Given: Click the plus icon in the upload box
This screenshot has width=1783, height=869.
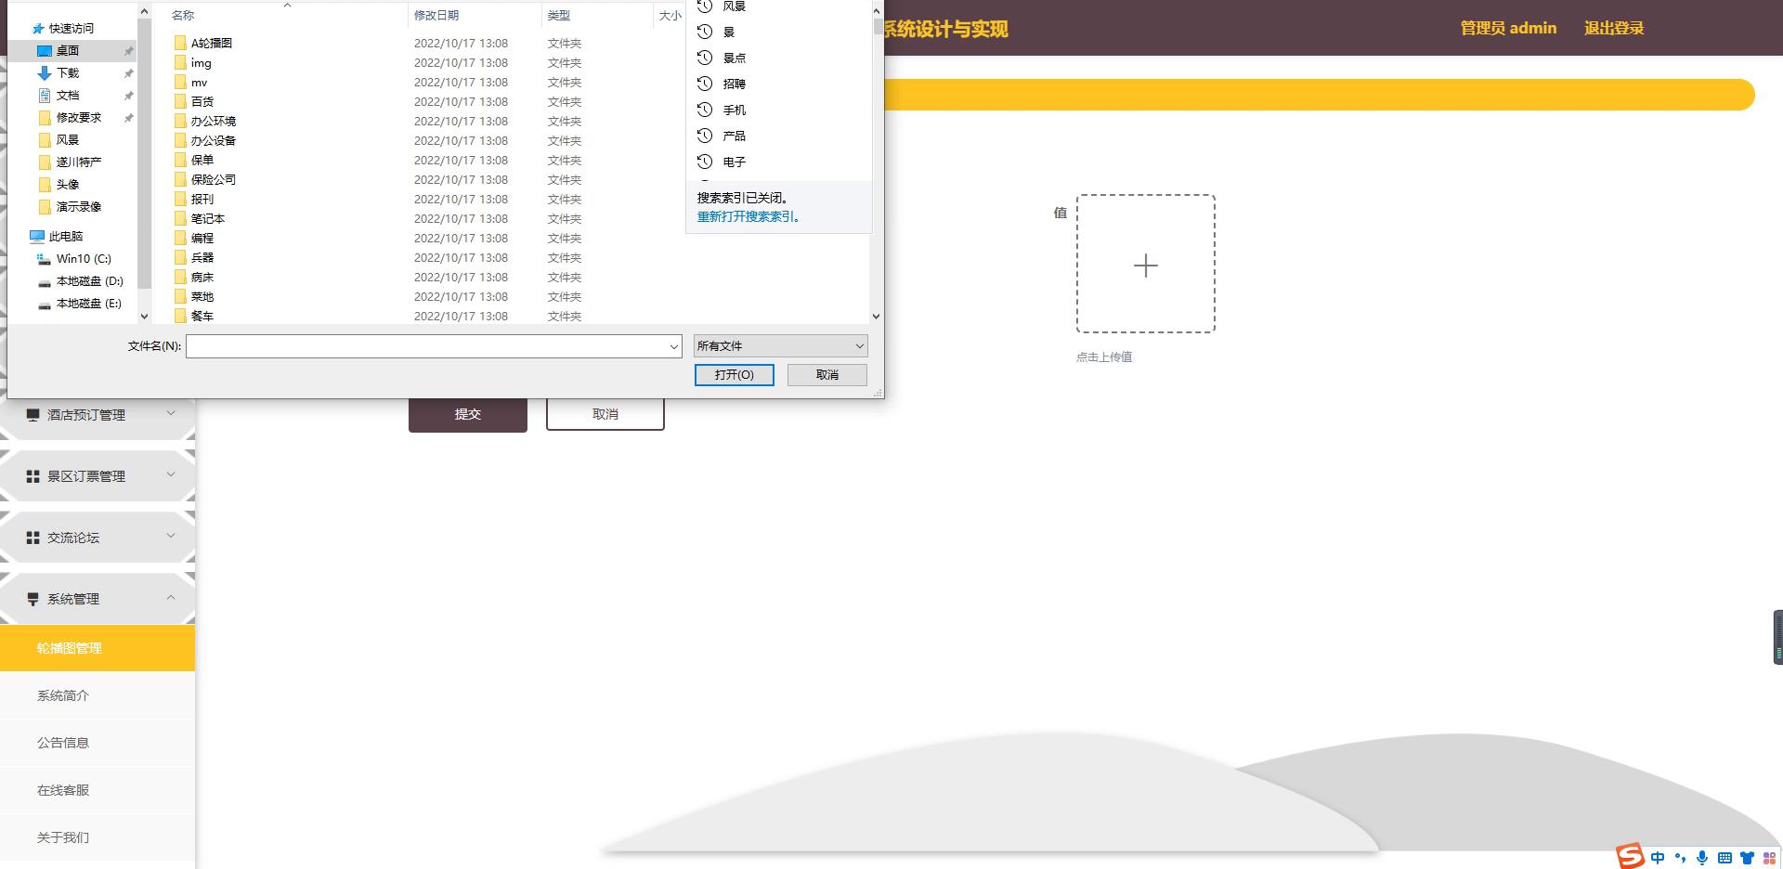Looking at the screenshot, I should click(x=1146, y=266).
